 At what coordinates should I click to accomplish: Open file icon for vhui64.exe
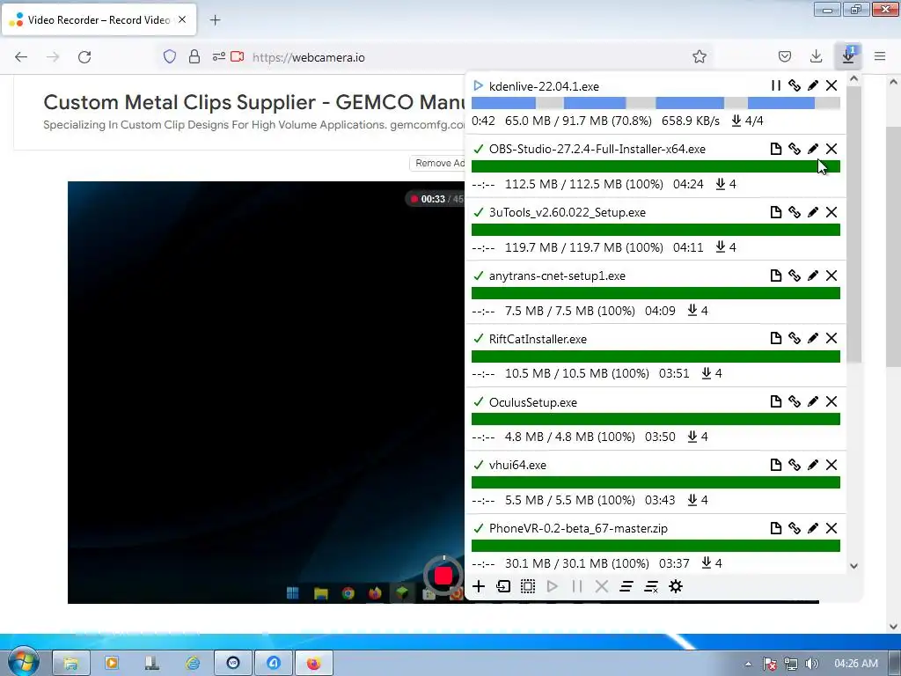click(x=776, y=465)
